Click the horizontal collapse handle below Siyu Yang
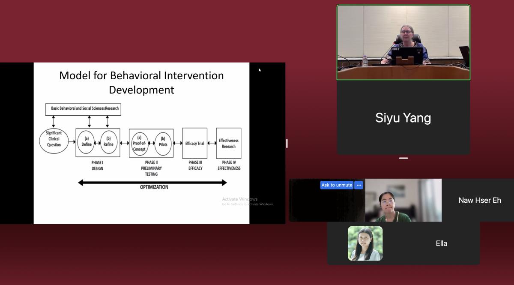 (403, 158)
